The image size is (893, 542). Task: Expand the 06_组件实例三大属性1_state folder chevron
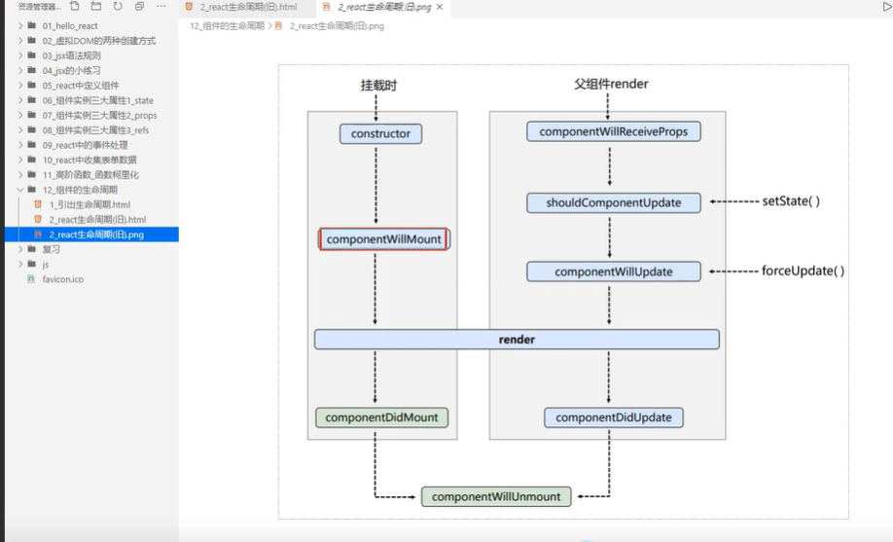coord(20,99)
